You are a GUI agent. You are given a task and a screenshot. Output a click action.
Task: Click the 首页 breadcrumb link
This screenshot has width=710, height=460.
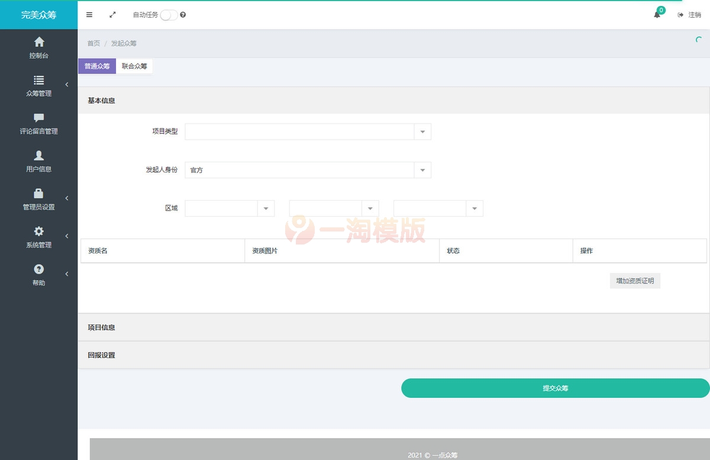point(93,43)
